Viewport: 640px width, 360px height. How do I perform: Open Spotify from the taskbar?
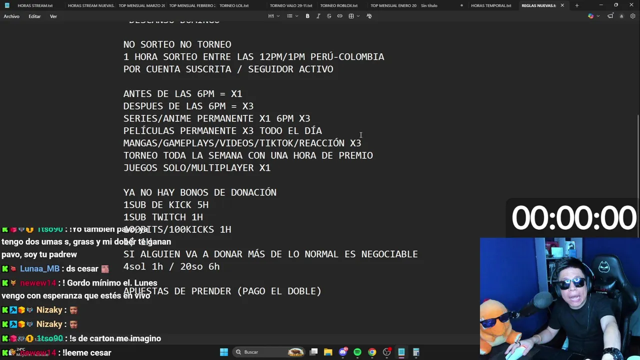point(357,352)
